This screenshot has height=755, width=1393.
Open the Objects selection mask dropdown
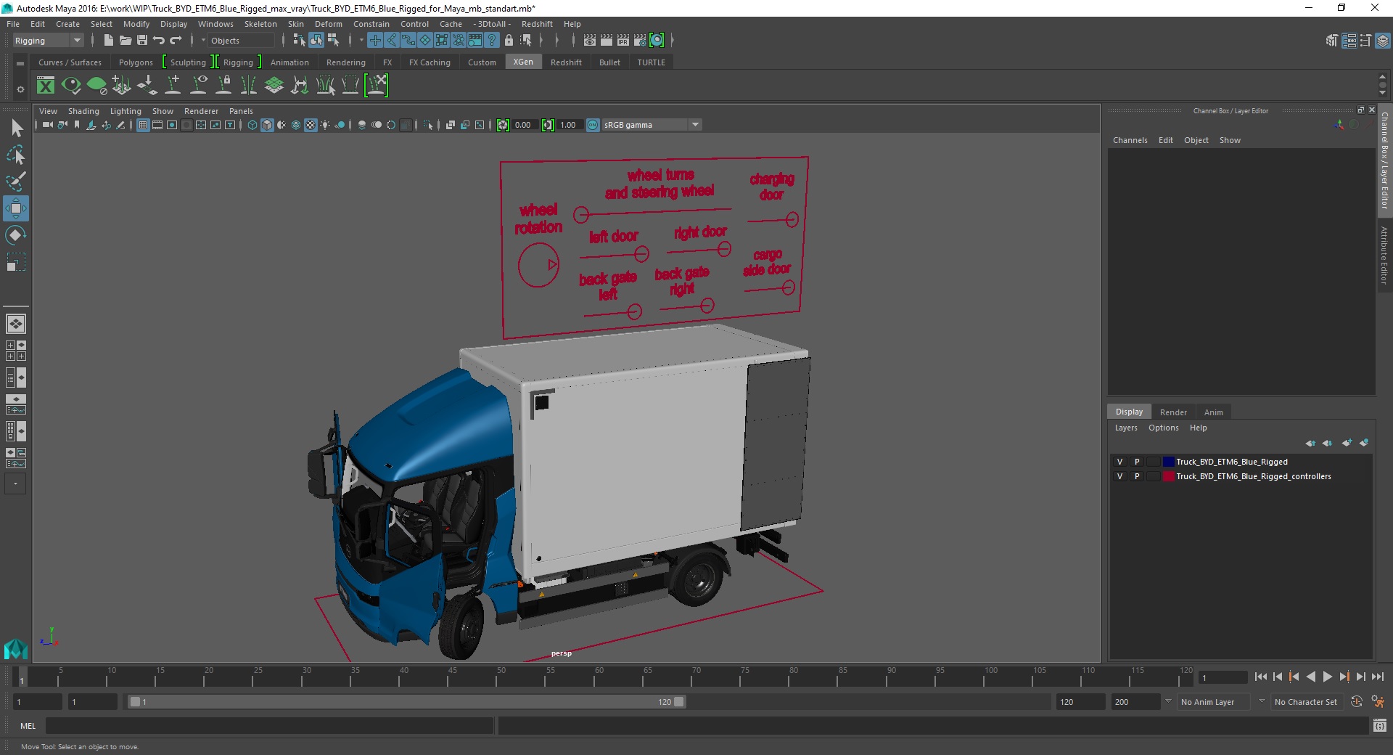click(241, 41)
